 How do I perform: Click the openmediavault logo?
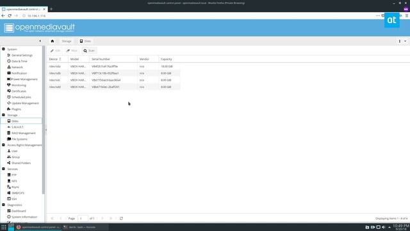click(39, 28)
